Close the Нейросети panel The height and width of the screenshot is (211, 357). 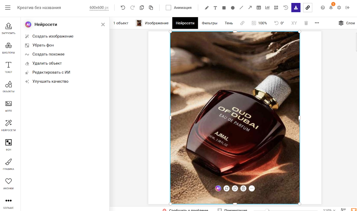click(103, 25)
